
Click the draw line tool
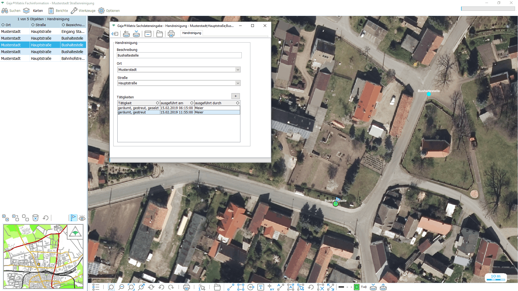pos(230,287)
